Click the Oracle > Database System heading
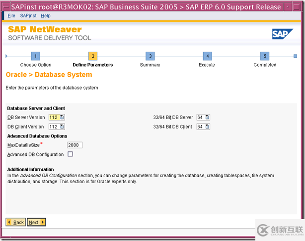The width and height of the screenshot is (305, 241). pyautogui.click(x=49, y=75)
